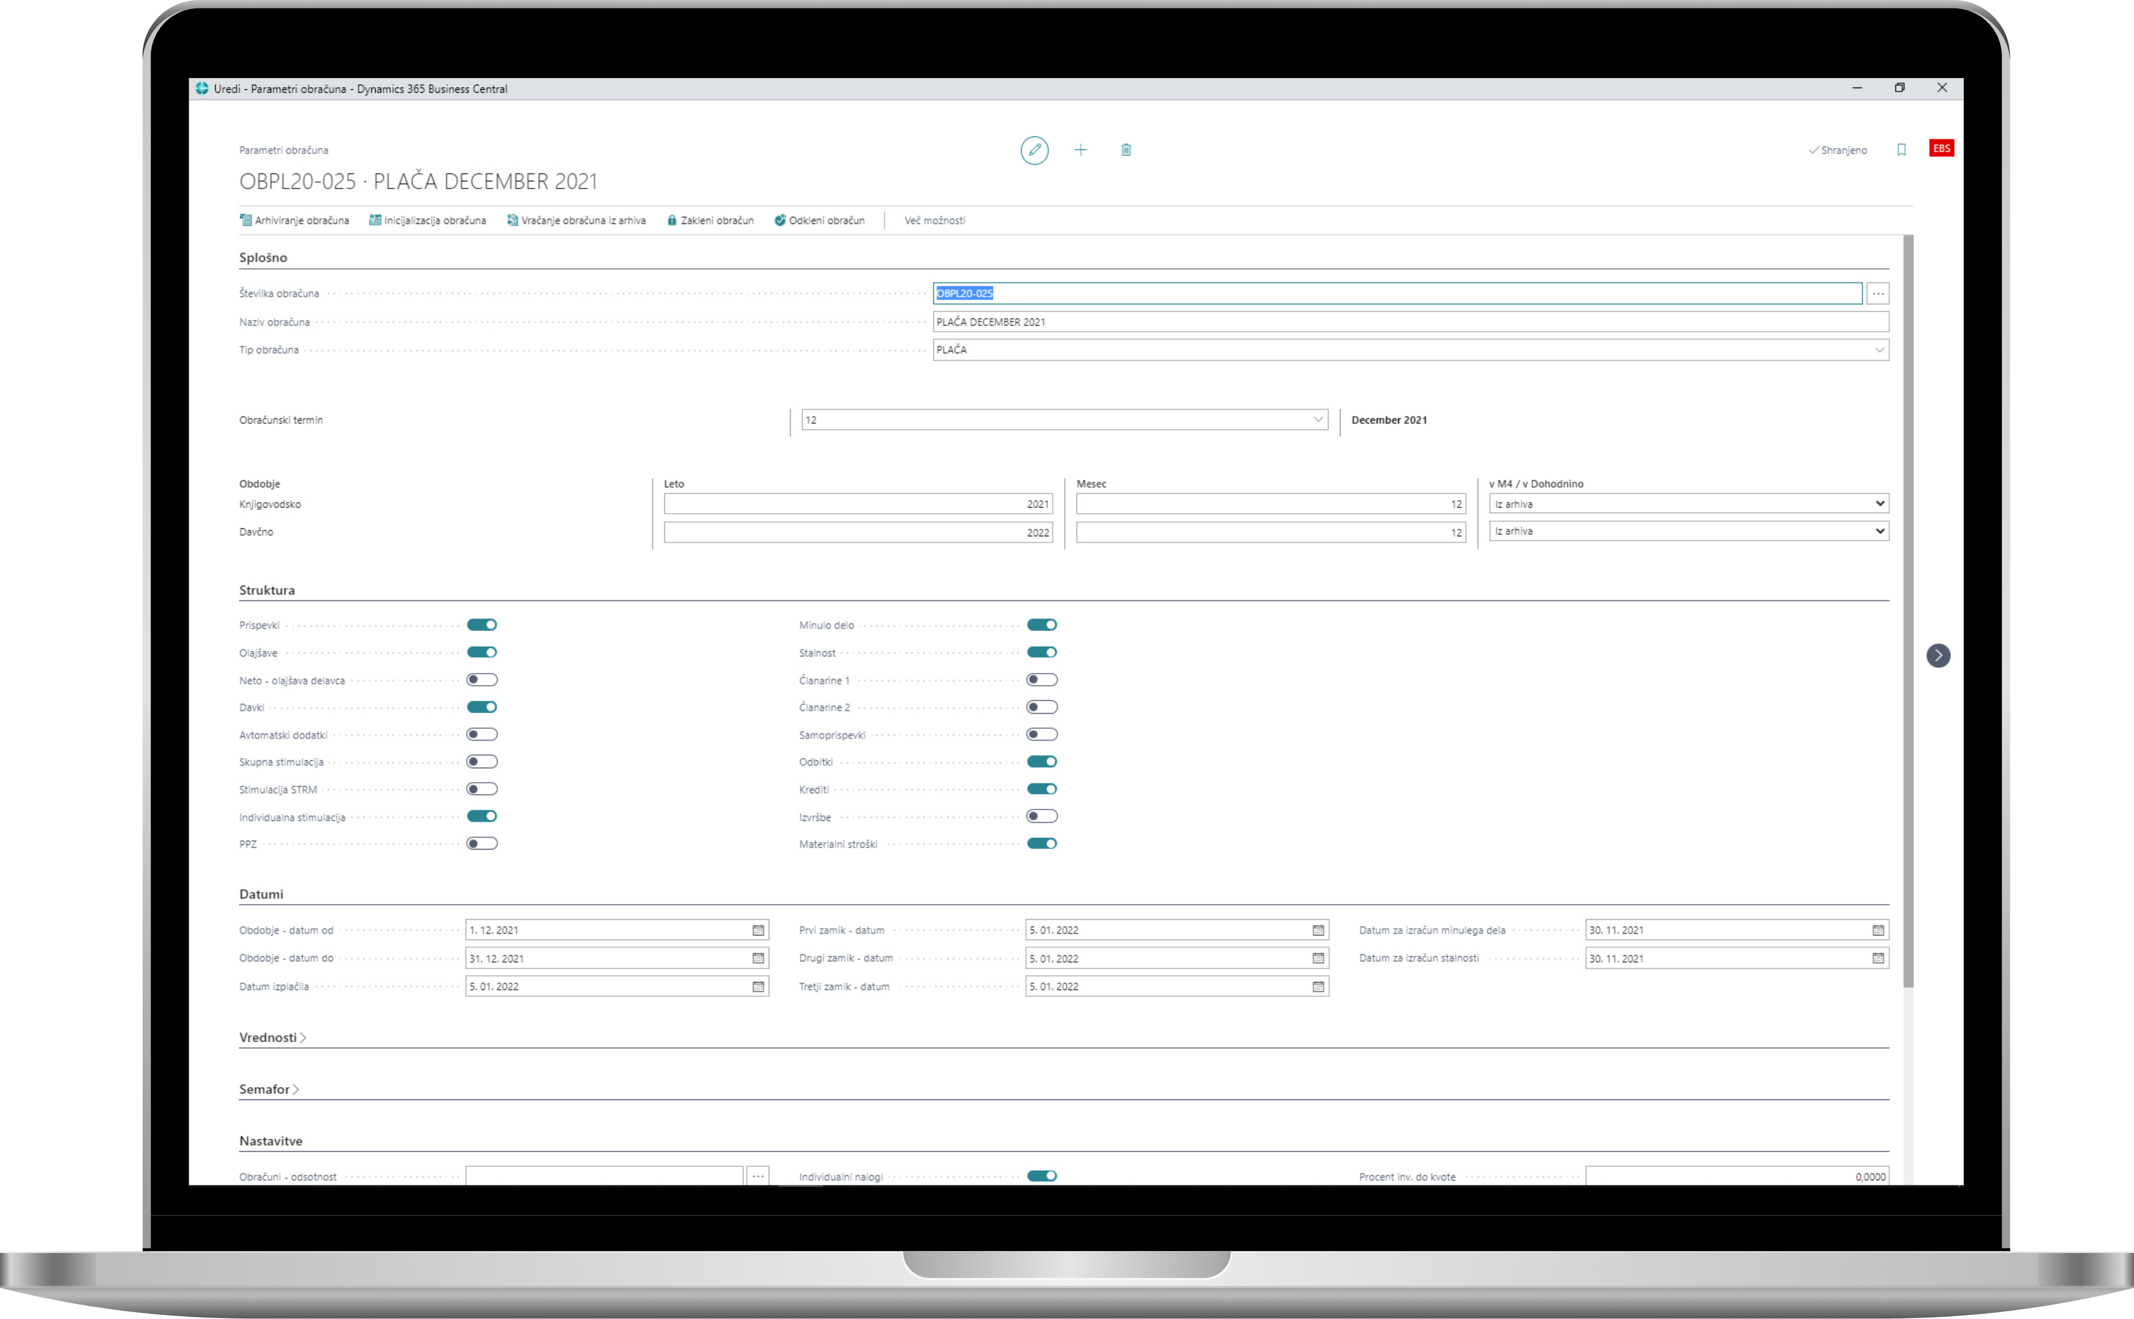Click the Davčno Mesec field
This screenshot has height=1319, width=2134.
point(1270,532)
